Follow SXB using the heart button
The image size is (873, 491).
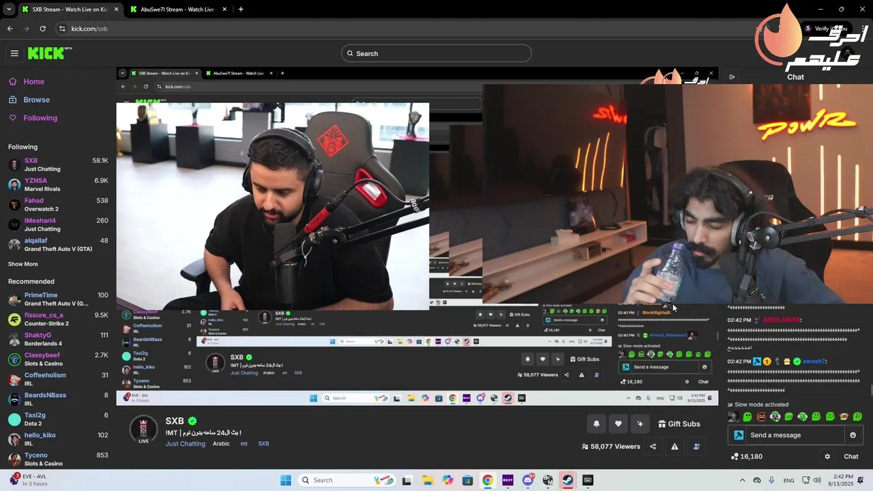pyautogui.click(x=618, y=424)
